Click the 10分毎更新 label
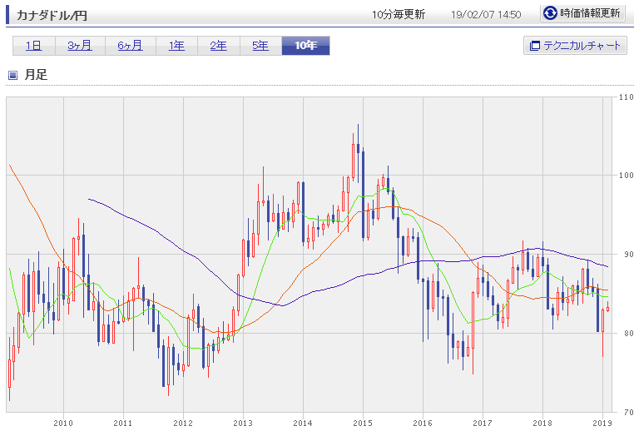 coord(399,15)
